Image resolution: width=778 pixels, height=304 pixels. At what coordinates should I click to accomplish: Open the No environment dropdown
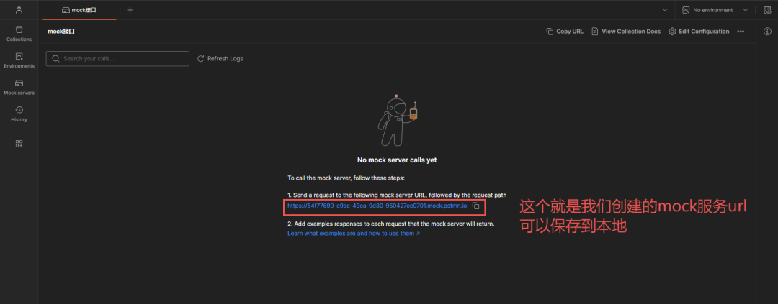[715, 10]
